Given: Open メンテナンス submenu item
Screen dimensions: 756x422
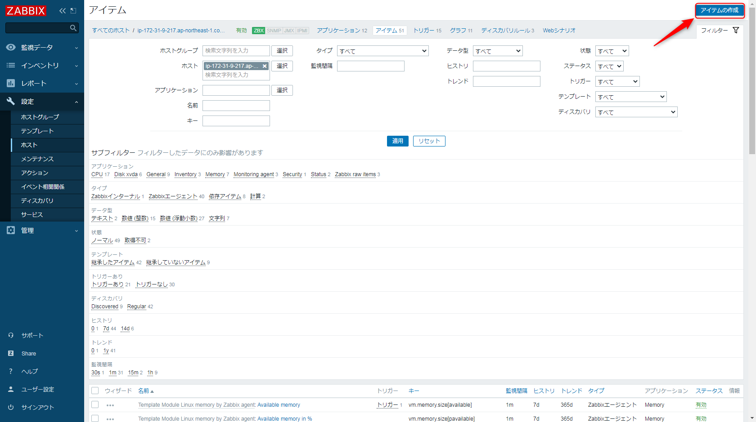Looking at the screenshot, I should [x=47, y=159].
